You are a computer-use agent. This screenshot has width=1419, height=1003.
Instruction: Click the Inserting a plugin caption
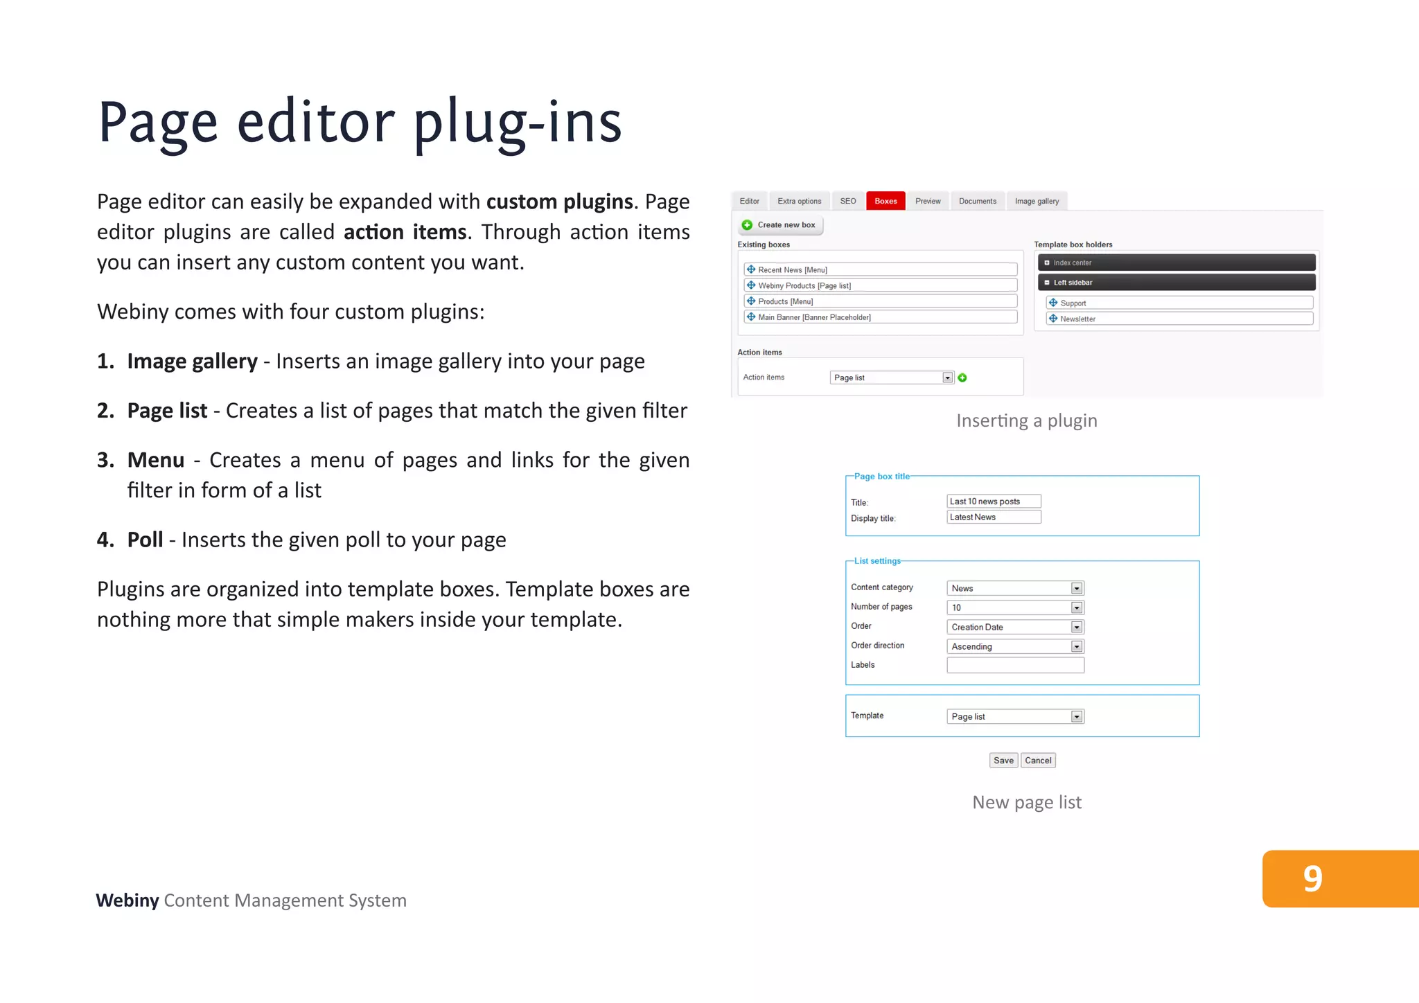[1027, 421]
